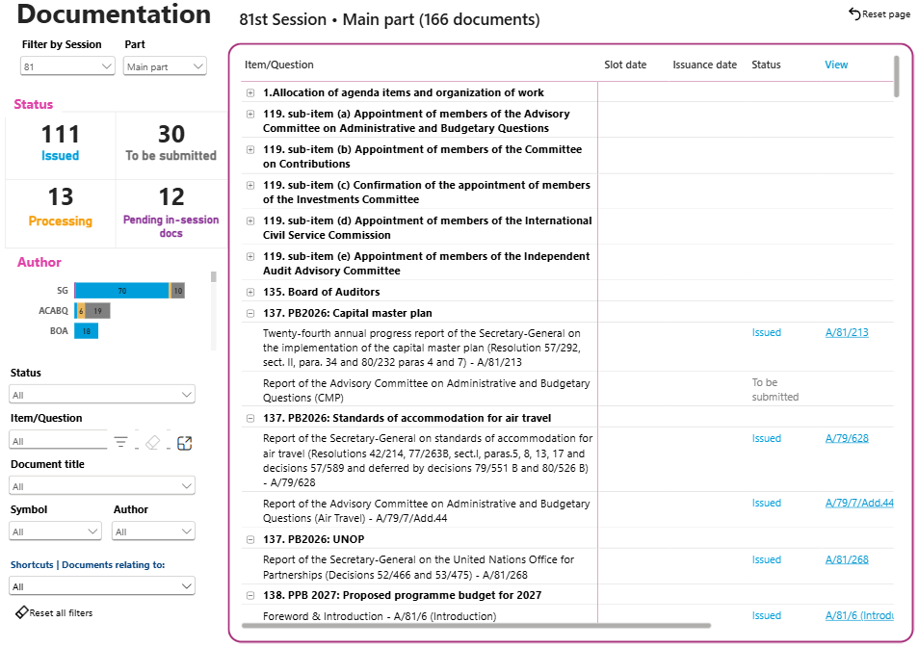This screenshot has width=919, height=648.
Task: Click To be submitted status for CMP report
Action: point(775,390)
